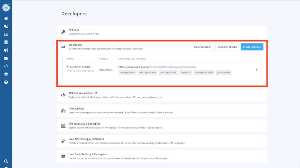Open the contacts icon in sidebar

click(x=6, y=42)
